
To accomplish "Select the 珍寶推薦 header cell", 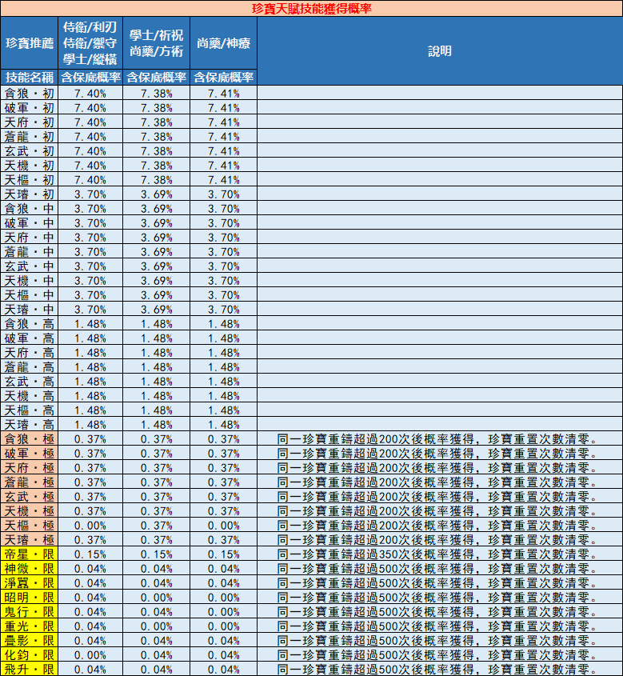I will coord(29,42).
